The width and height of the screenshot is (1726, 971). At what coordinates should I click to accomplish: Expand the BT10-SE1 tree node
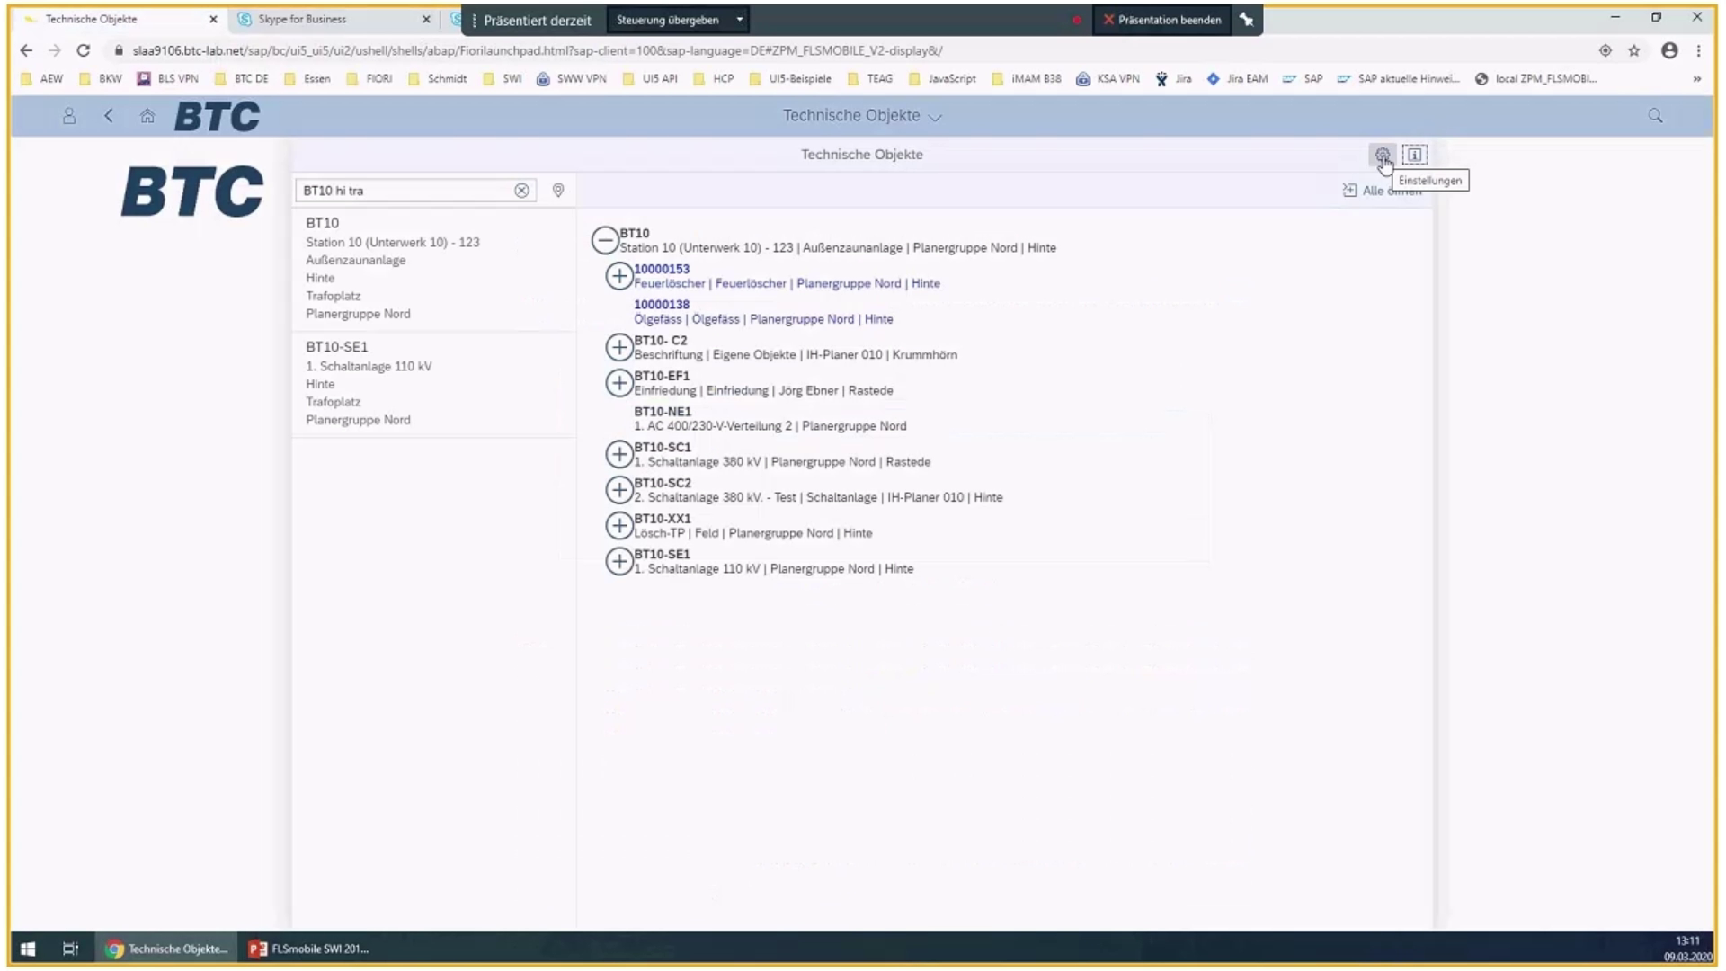pyautogui.click(x=619, y=561)
